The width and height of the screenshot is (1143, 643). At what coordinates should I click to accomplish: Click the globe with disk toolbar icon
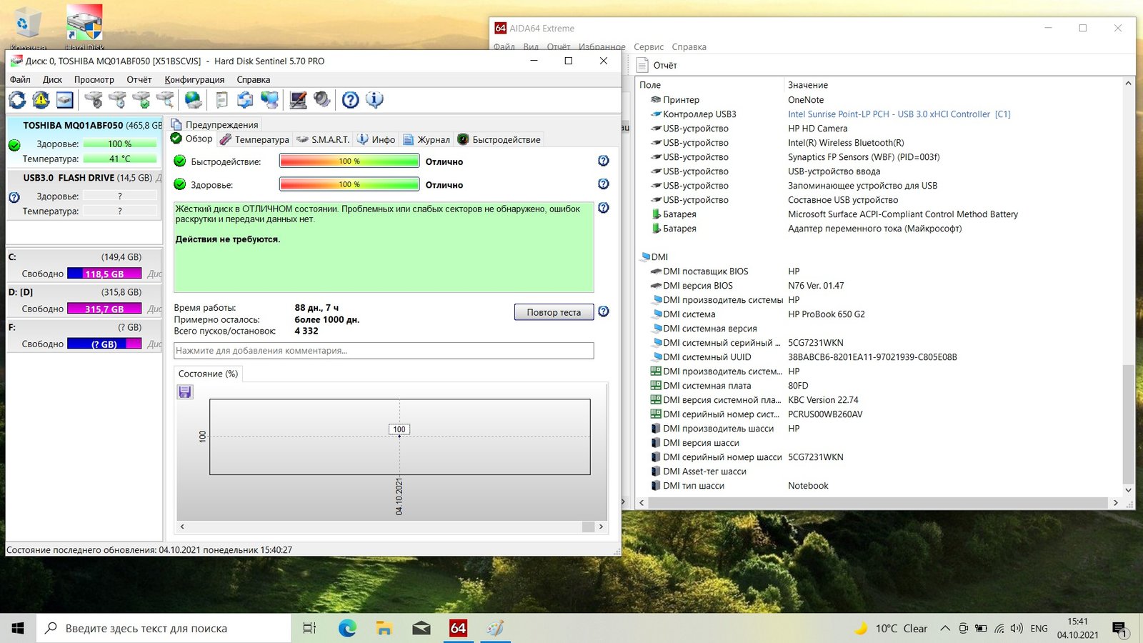(x=193, y=100)
